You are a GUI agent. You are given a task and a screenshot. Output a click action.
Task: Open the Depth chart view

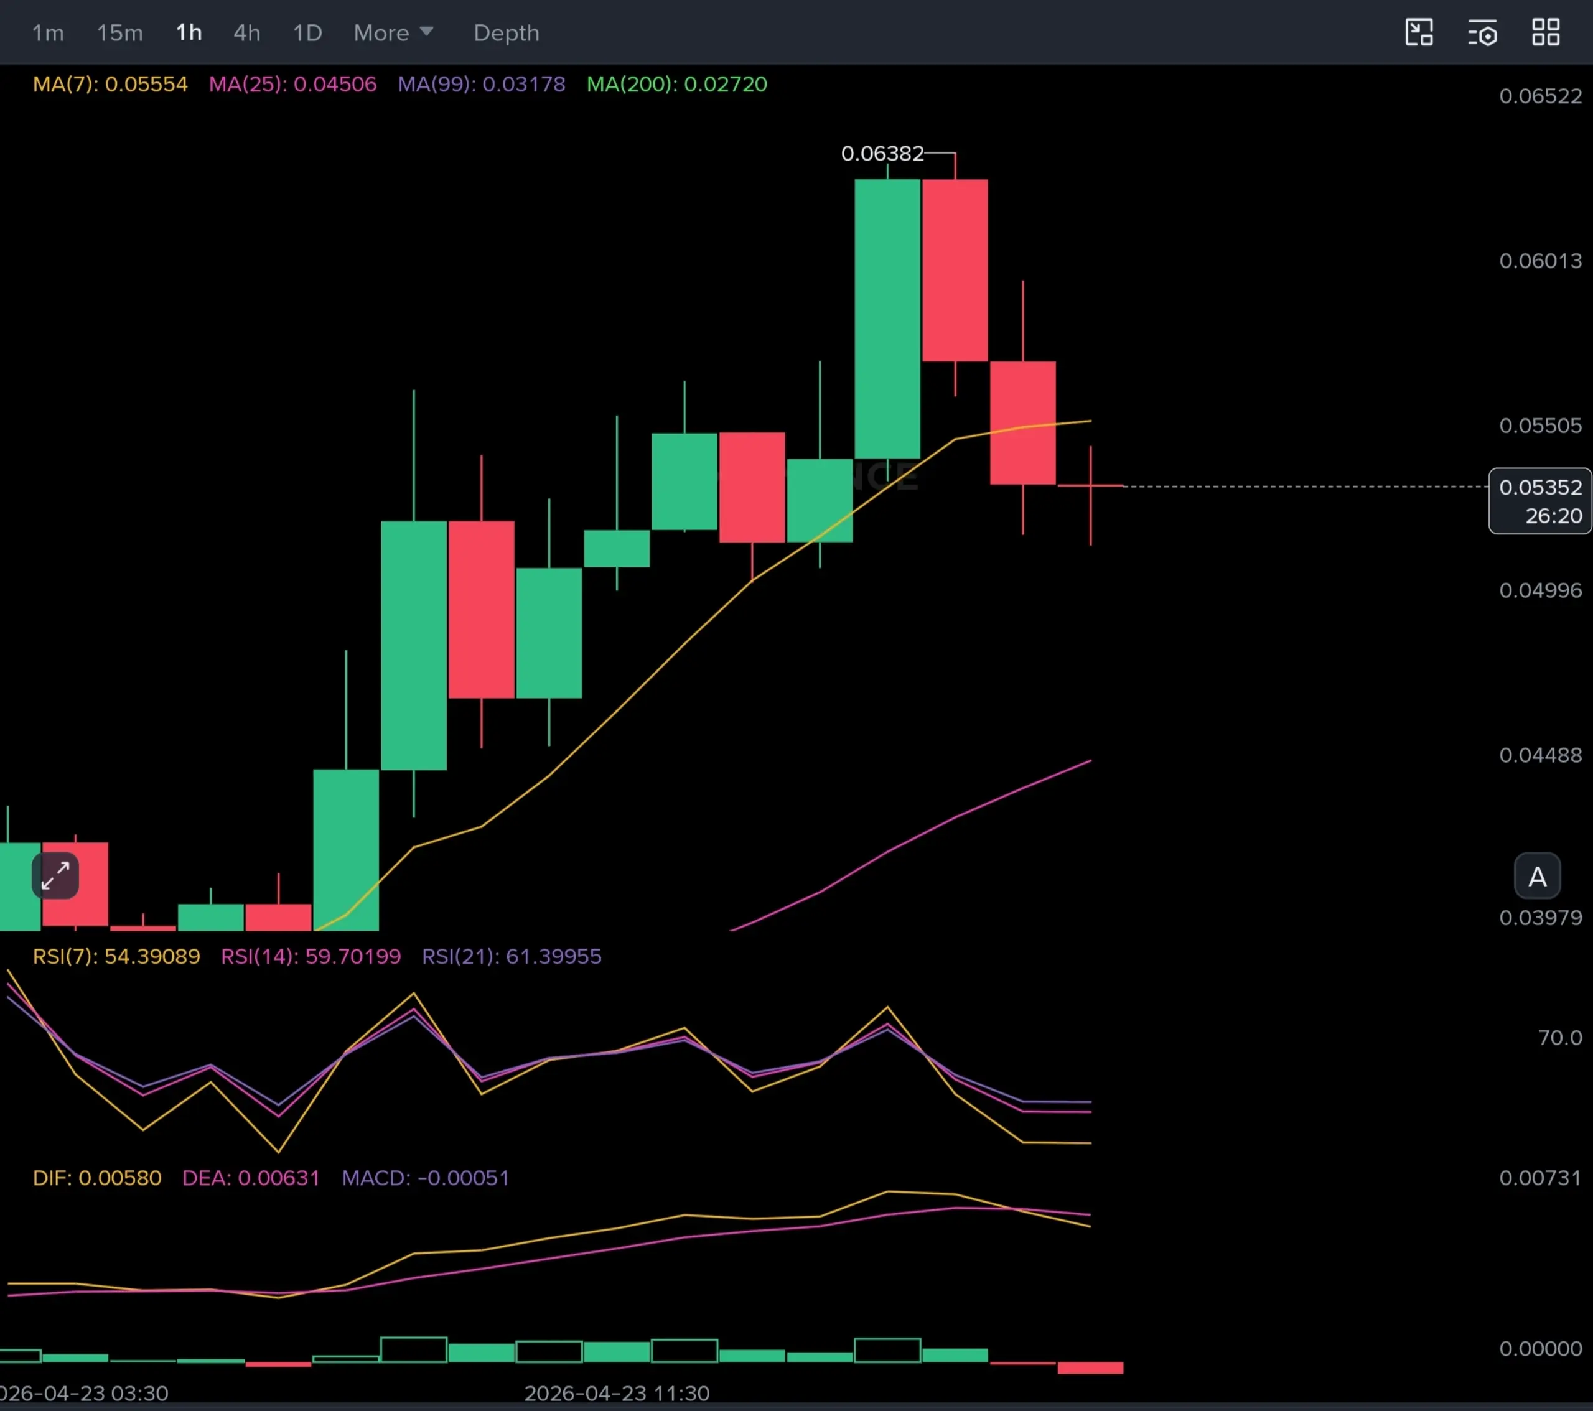pos(506,33)
